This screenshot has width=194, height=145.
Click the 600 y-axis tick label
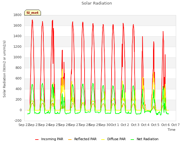[18, 79]
